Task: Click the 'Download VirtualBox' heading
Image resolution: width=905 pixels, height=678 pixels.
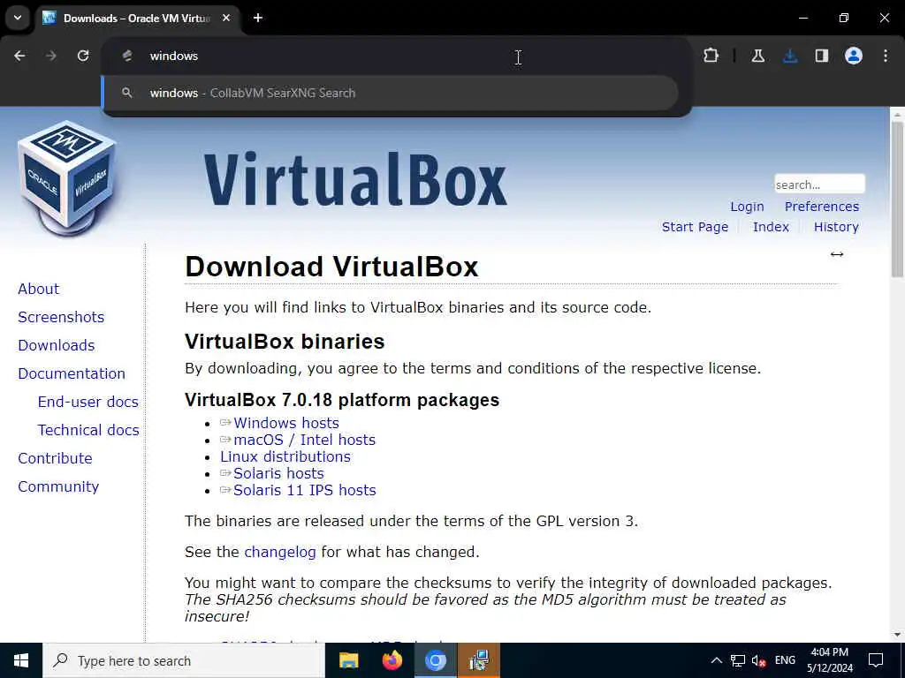Action: [x=332, y=267]
